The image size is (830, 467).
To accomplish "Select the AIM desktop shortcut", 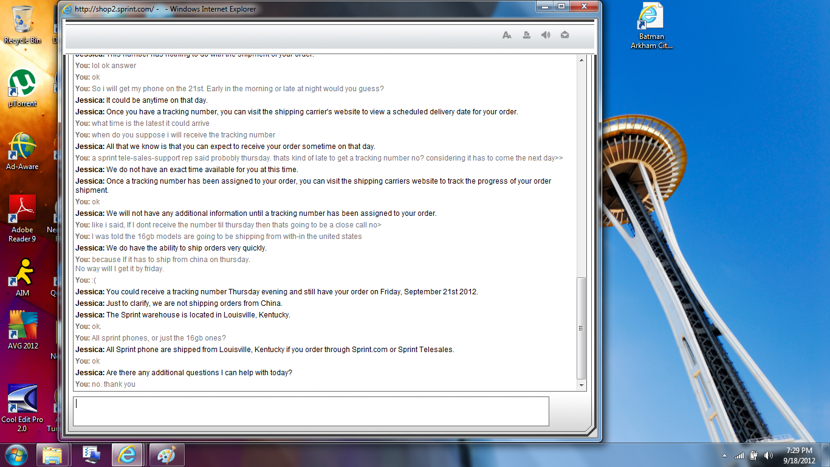I will tap(22, 278).
